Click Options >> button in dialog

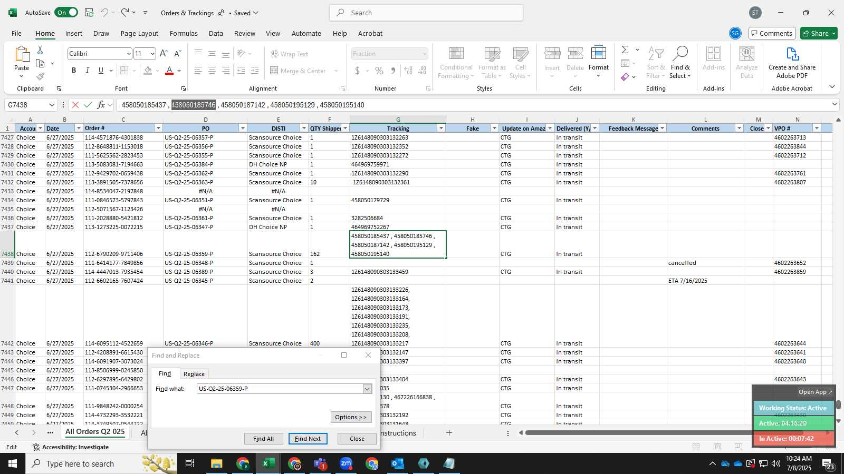tap(351, 417)
